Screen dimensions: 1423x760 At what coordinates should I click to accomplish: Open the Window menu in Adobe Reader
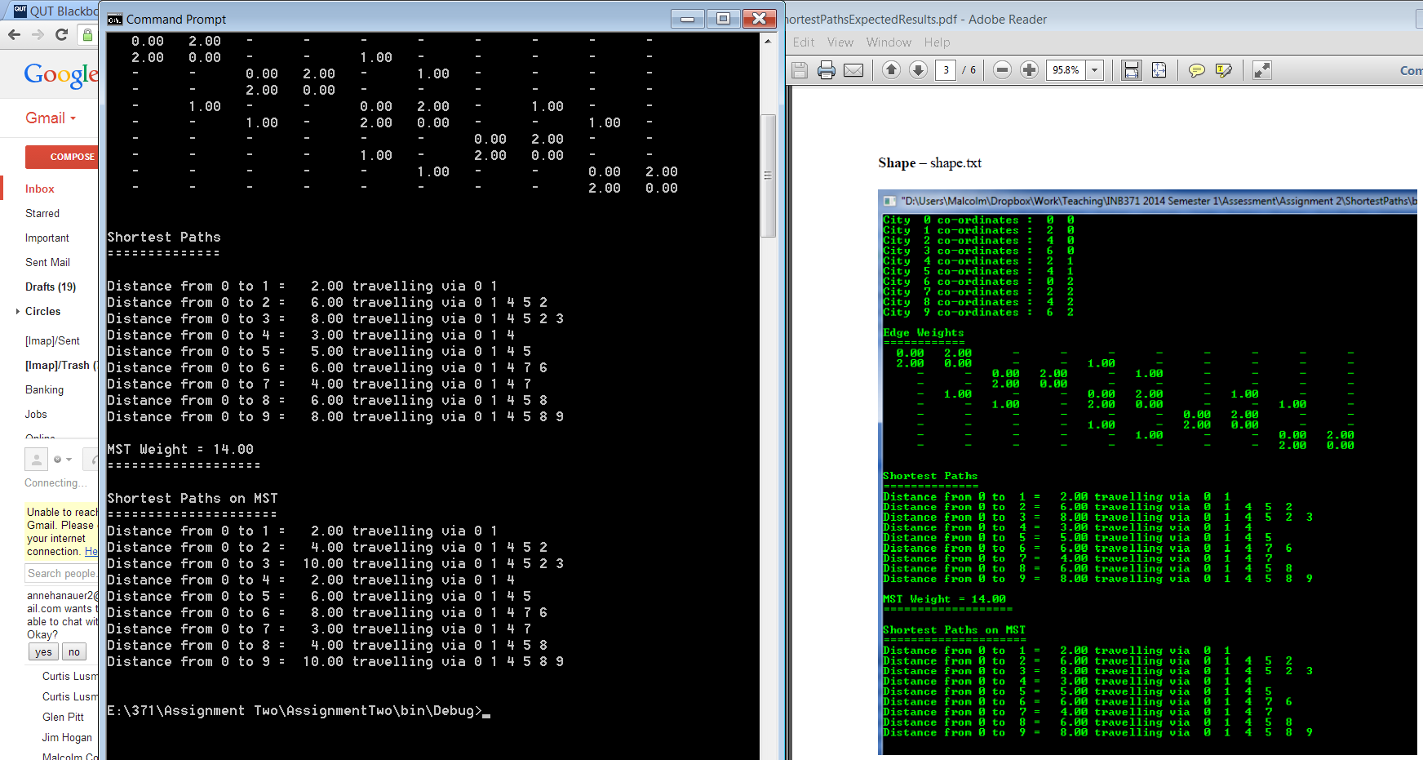[x=889, y=42]
